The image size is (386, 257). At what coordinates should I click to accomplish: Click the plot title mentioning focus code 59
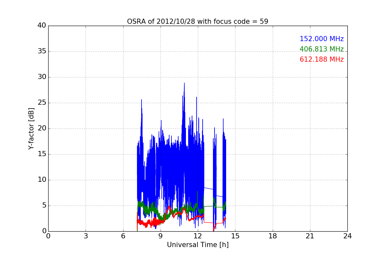click(198, 22)
